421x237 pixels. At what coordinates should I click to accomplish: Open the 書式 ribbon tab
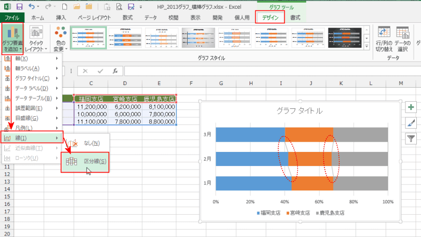(x=295, y=18)
